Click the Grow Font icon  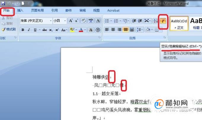point(70,21)
